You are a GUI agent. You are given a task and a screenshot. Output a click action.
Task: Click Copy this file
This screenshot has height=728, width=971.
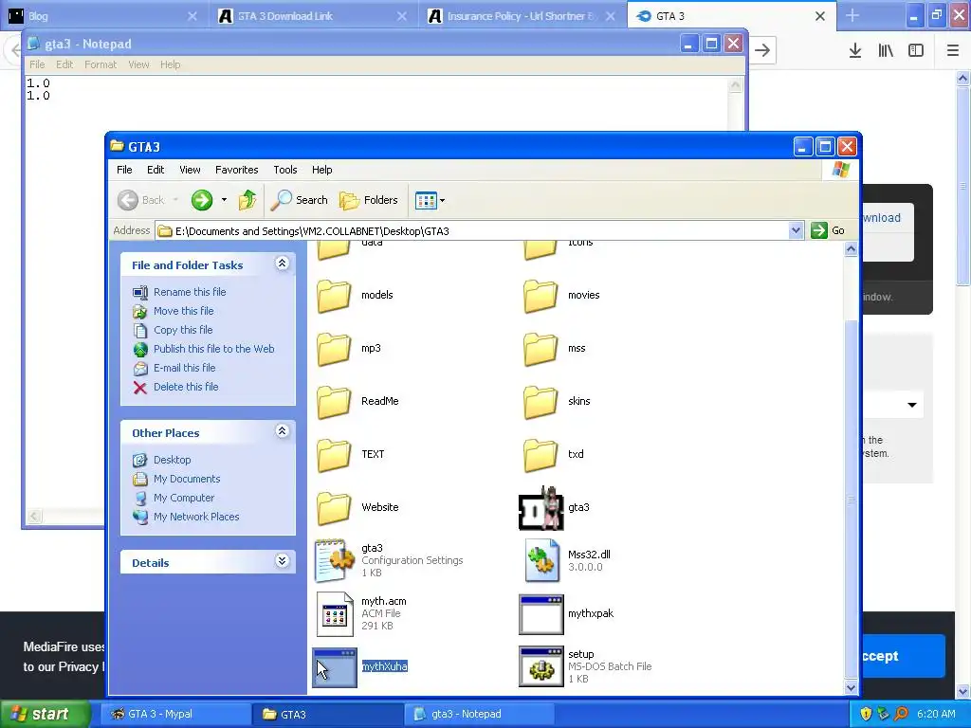pos(183,330)
